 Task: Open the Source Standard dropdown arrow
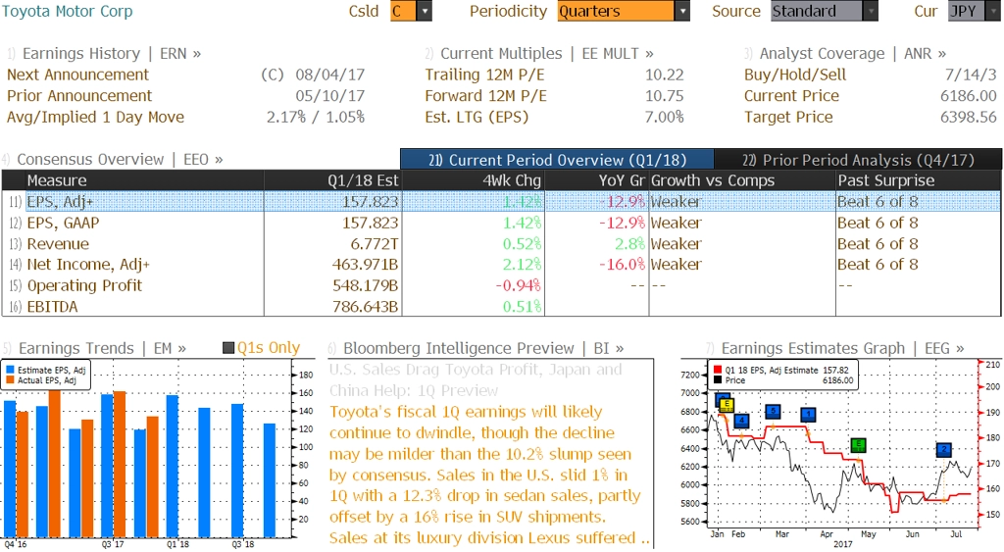point(871,11)
